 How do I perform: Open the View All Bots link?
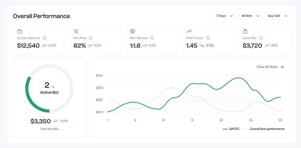(x=270, y=67)
